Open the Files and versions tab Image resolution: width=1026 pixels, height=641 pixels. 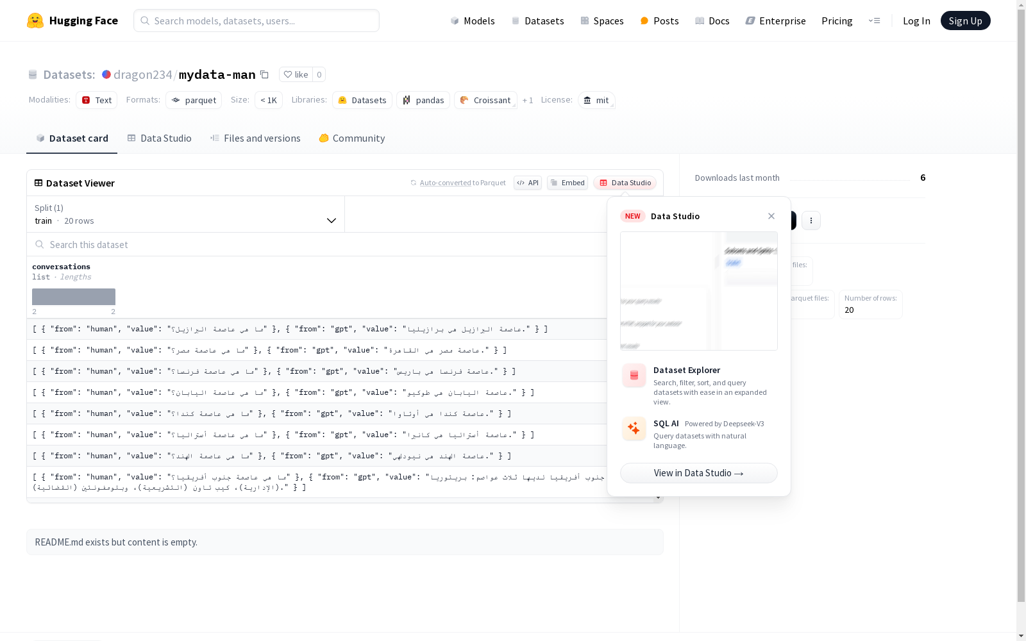(255, 138)
